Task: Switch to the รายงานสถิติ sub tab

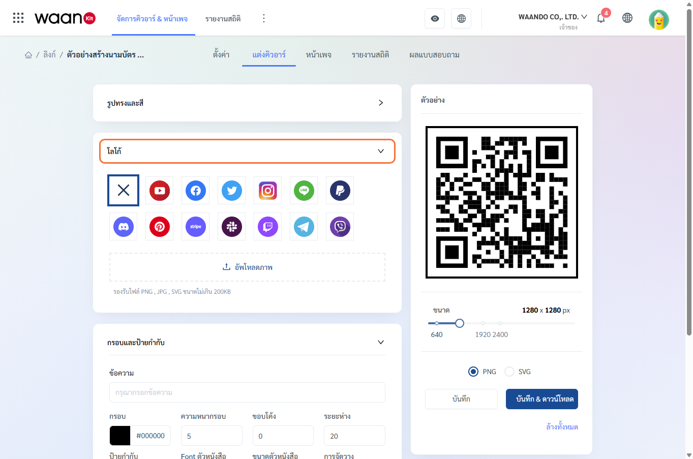Action: click(370, 54)
